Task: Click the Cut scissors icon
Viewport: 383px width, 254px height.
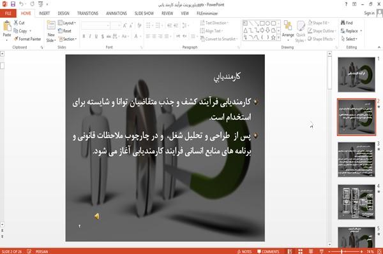Action: [16, 23]
